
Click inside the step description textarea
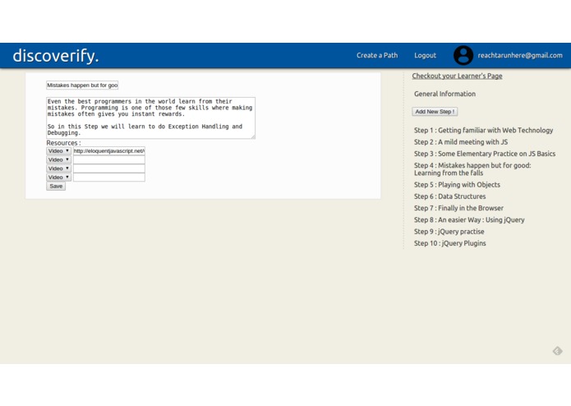pyautogui.click(x=151, y=118)
